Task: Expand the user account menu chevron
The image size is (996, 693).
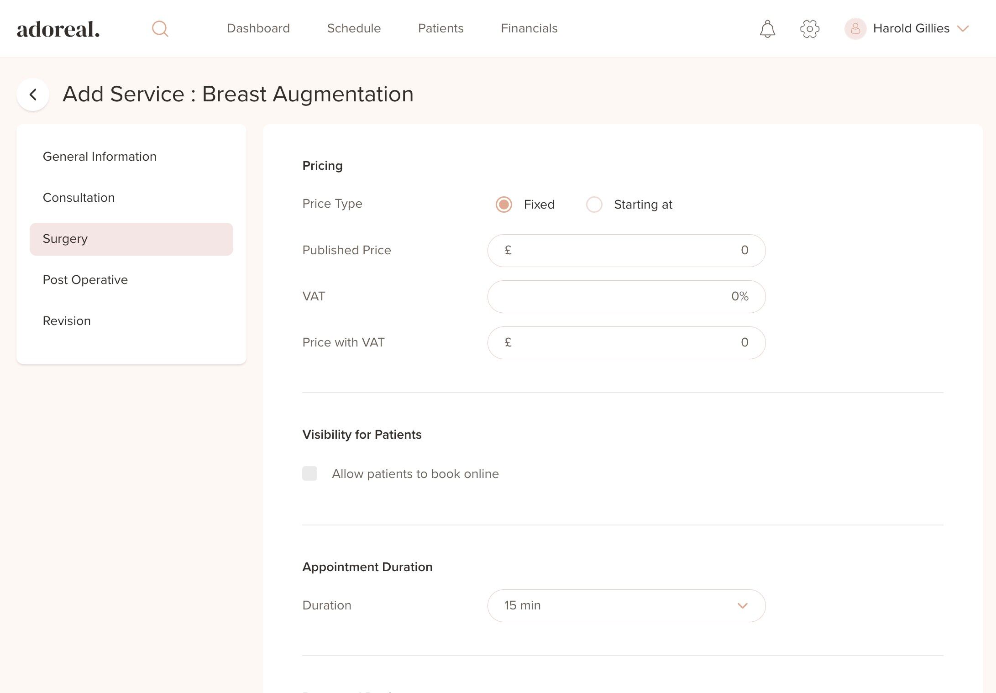Action: point(963,29)
